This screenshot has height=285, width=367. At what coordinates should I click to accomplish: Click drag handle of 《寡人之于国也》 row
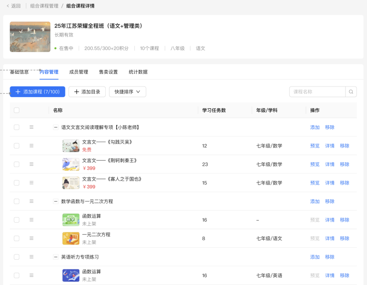[31, 183]
